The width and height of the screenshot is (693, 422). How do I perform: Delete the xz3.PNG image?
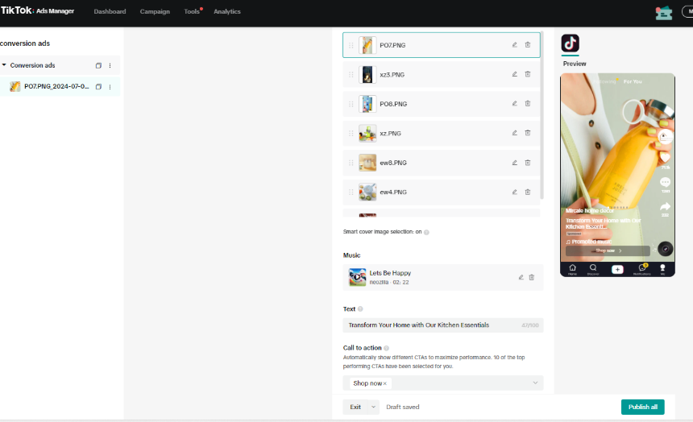pos(528,74)
